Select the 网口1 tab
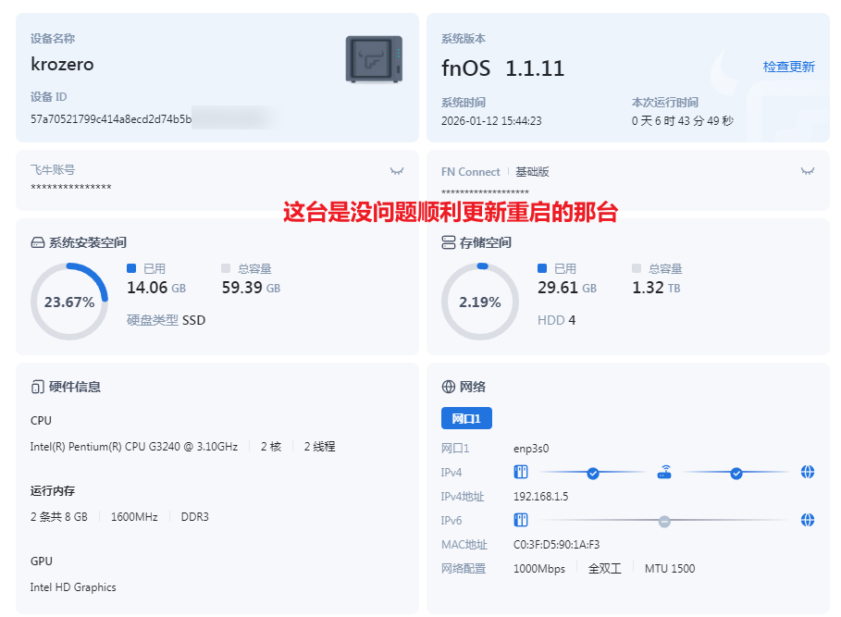The height and width of the screenshot is (617, 841). click(466, 418)
